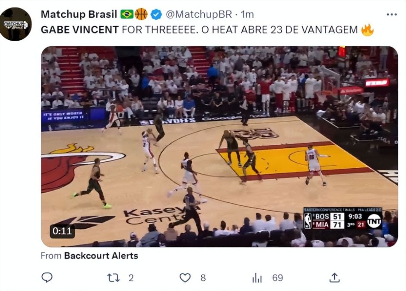Click the blue verified checkmark badge
The image size is (406, 291).
(x=156, y=14)
